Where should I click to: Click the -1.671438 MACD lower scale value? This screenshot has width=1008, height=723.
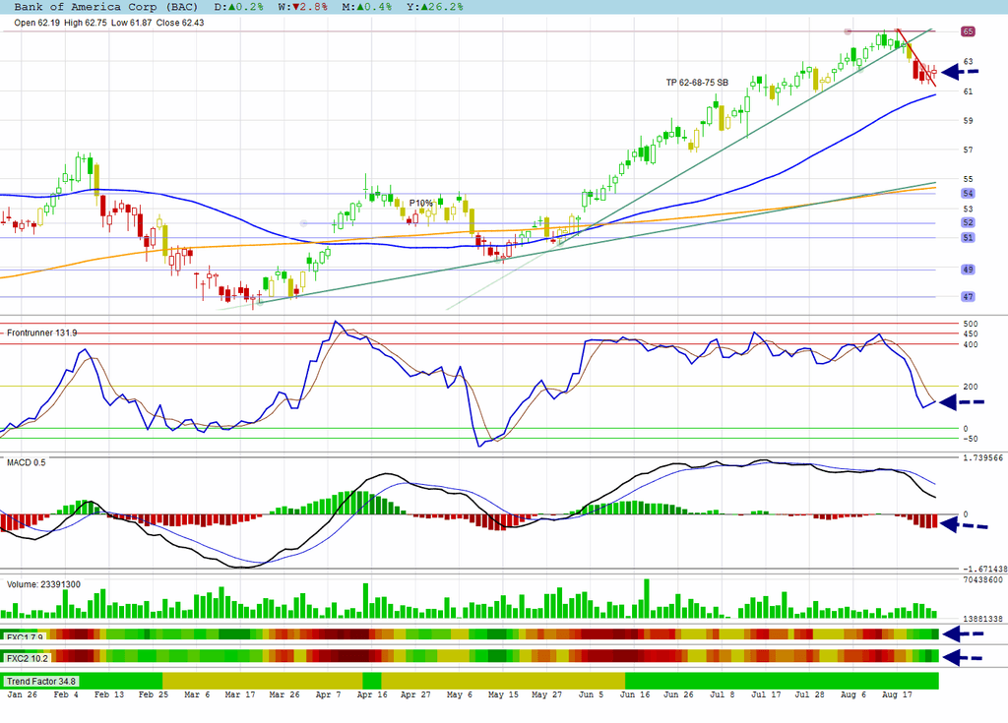pyautogui.click(x=984, y=569)
